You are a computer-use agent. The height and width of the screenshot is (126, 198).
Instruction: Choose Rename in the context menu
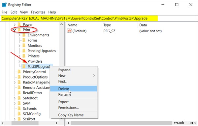click(74, 94)
